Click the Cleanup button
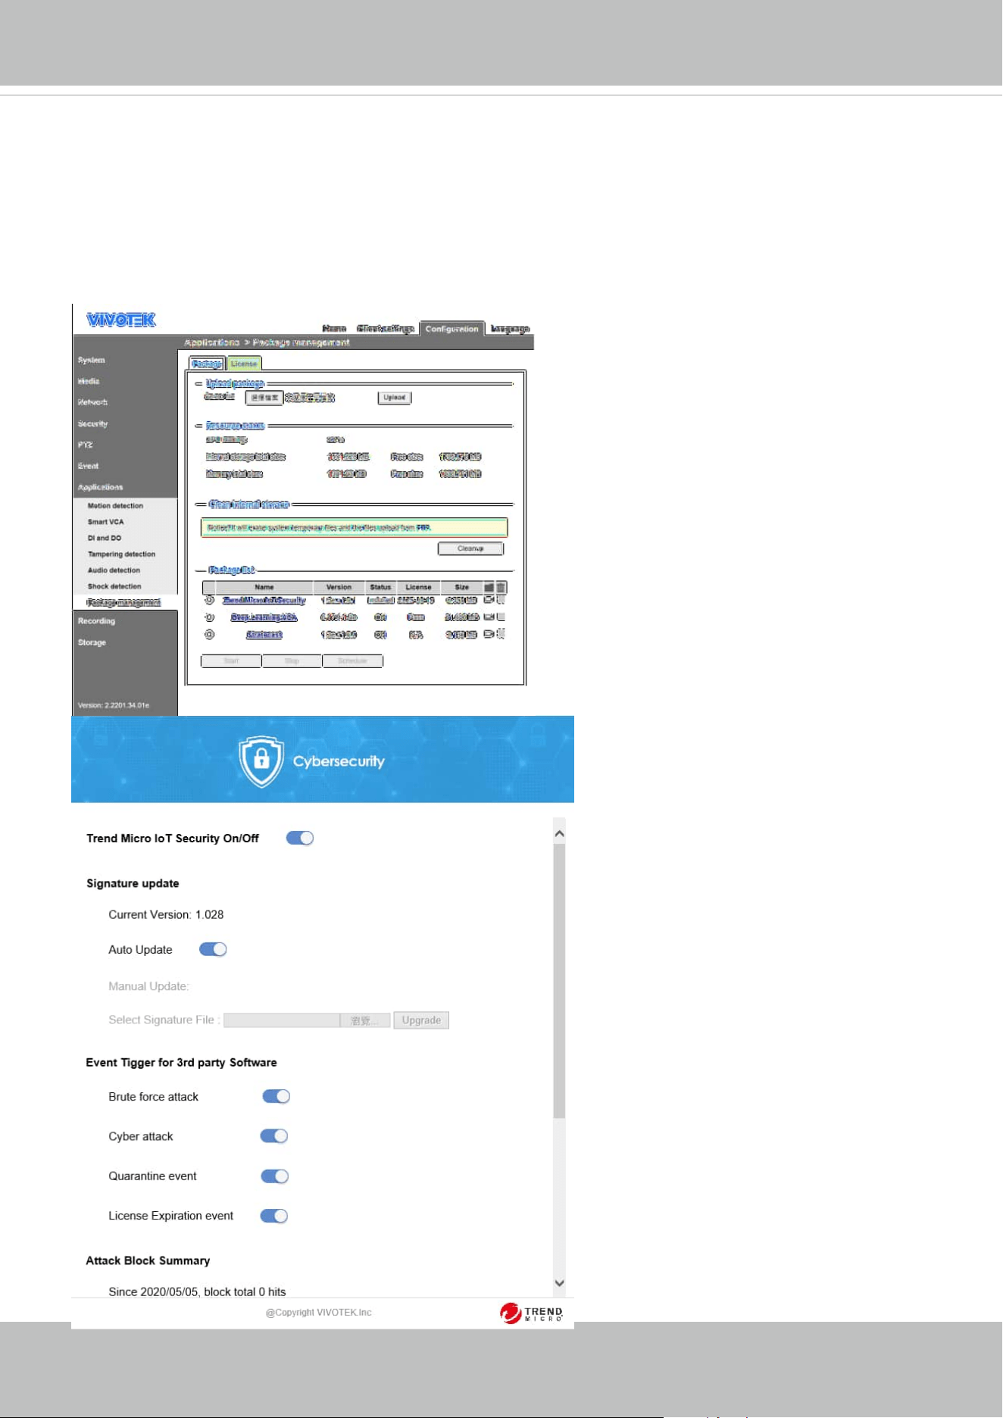This screenshot has width=1003, height=1418. (x=470, y=548)
